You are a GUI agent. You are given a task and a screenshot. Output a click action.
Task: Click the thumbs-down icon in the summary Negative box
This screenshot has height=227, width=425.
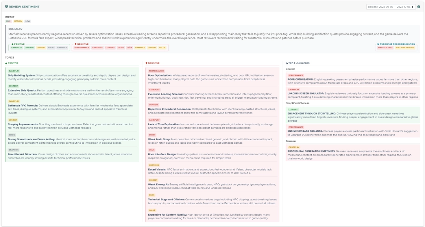coord(75,44)
